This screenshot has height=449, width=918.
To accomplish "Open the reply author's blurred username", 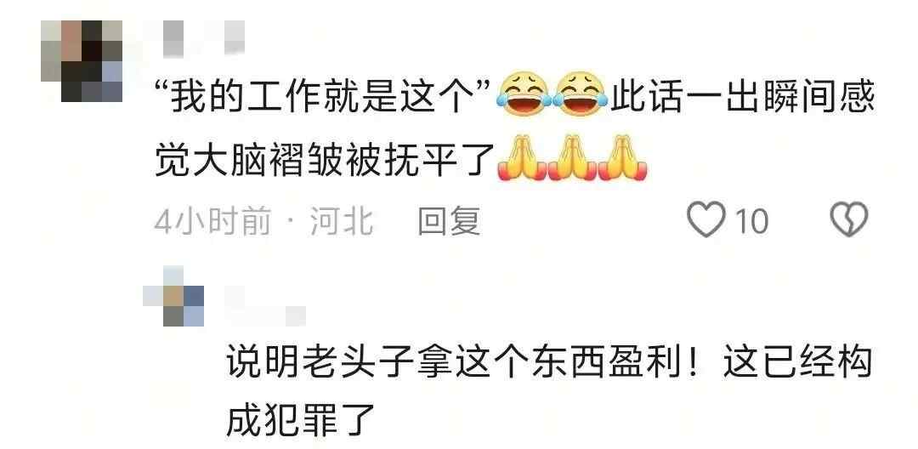I will coord(265,307).
